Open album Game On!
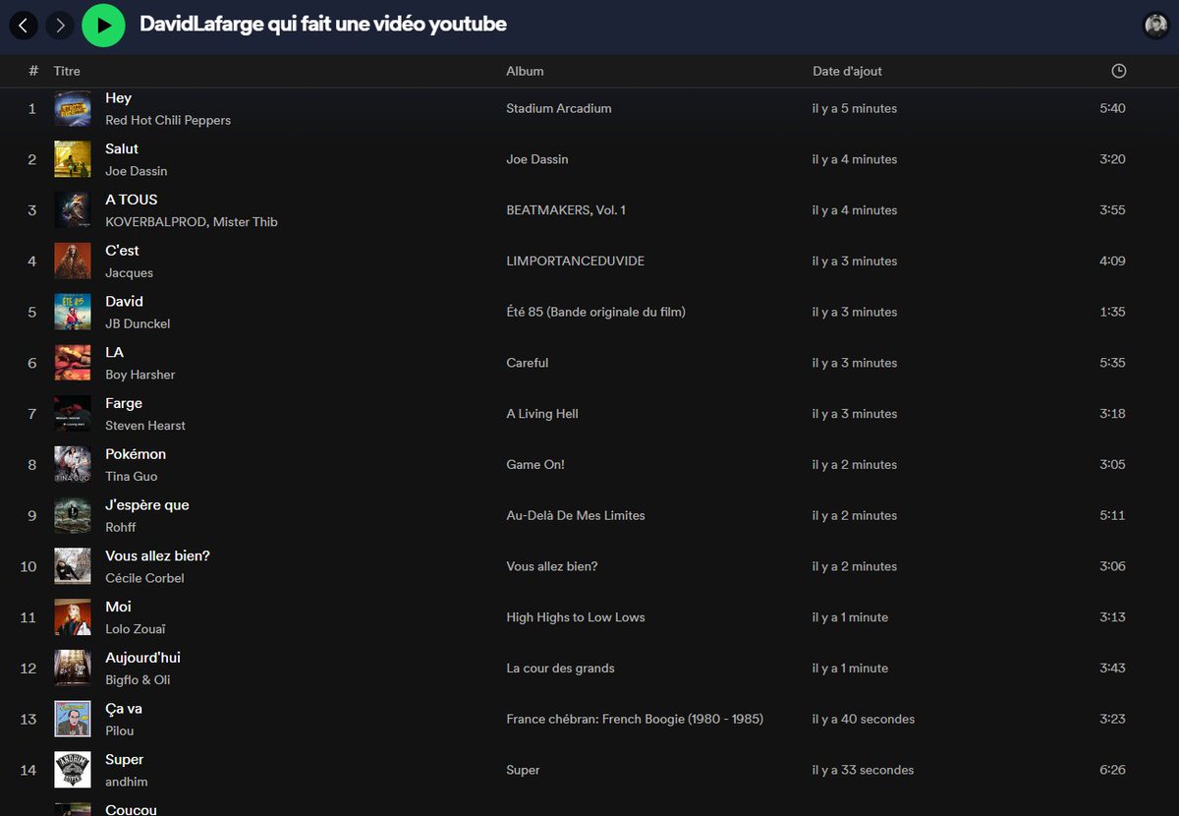The width and height of the screenshot is (1179, 816). click(535, 465)
